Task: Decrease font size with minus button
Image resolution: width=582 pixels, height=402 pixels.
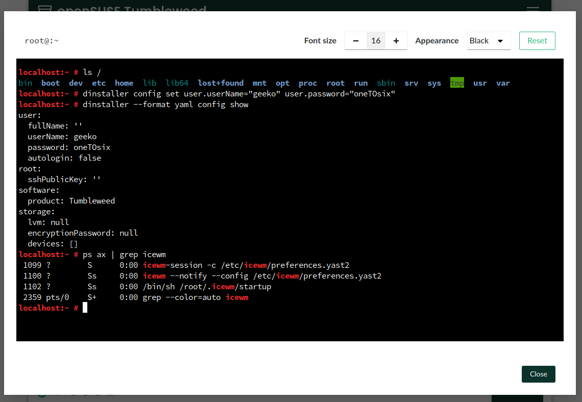Action: pos(356,41)
